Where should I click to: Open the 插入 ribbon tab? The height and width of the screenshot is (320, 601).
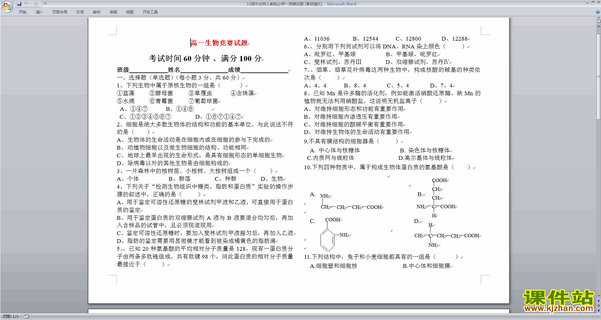click(x=39, y=12)
